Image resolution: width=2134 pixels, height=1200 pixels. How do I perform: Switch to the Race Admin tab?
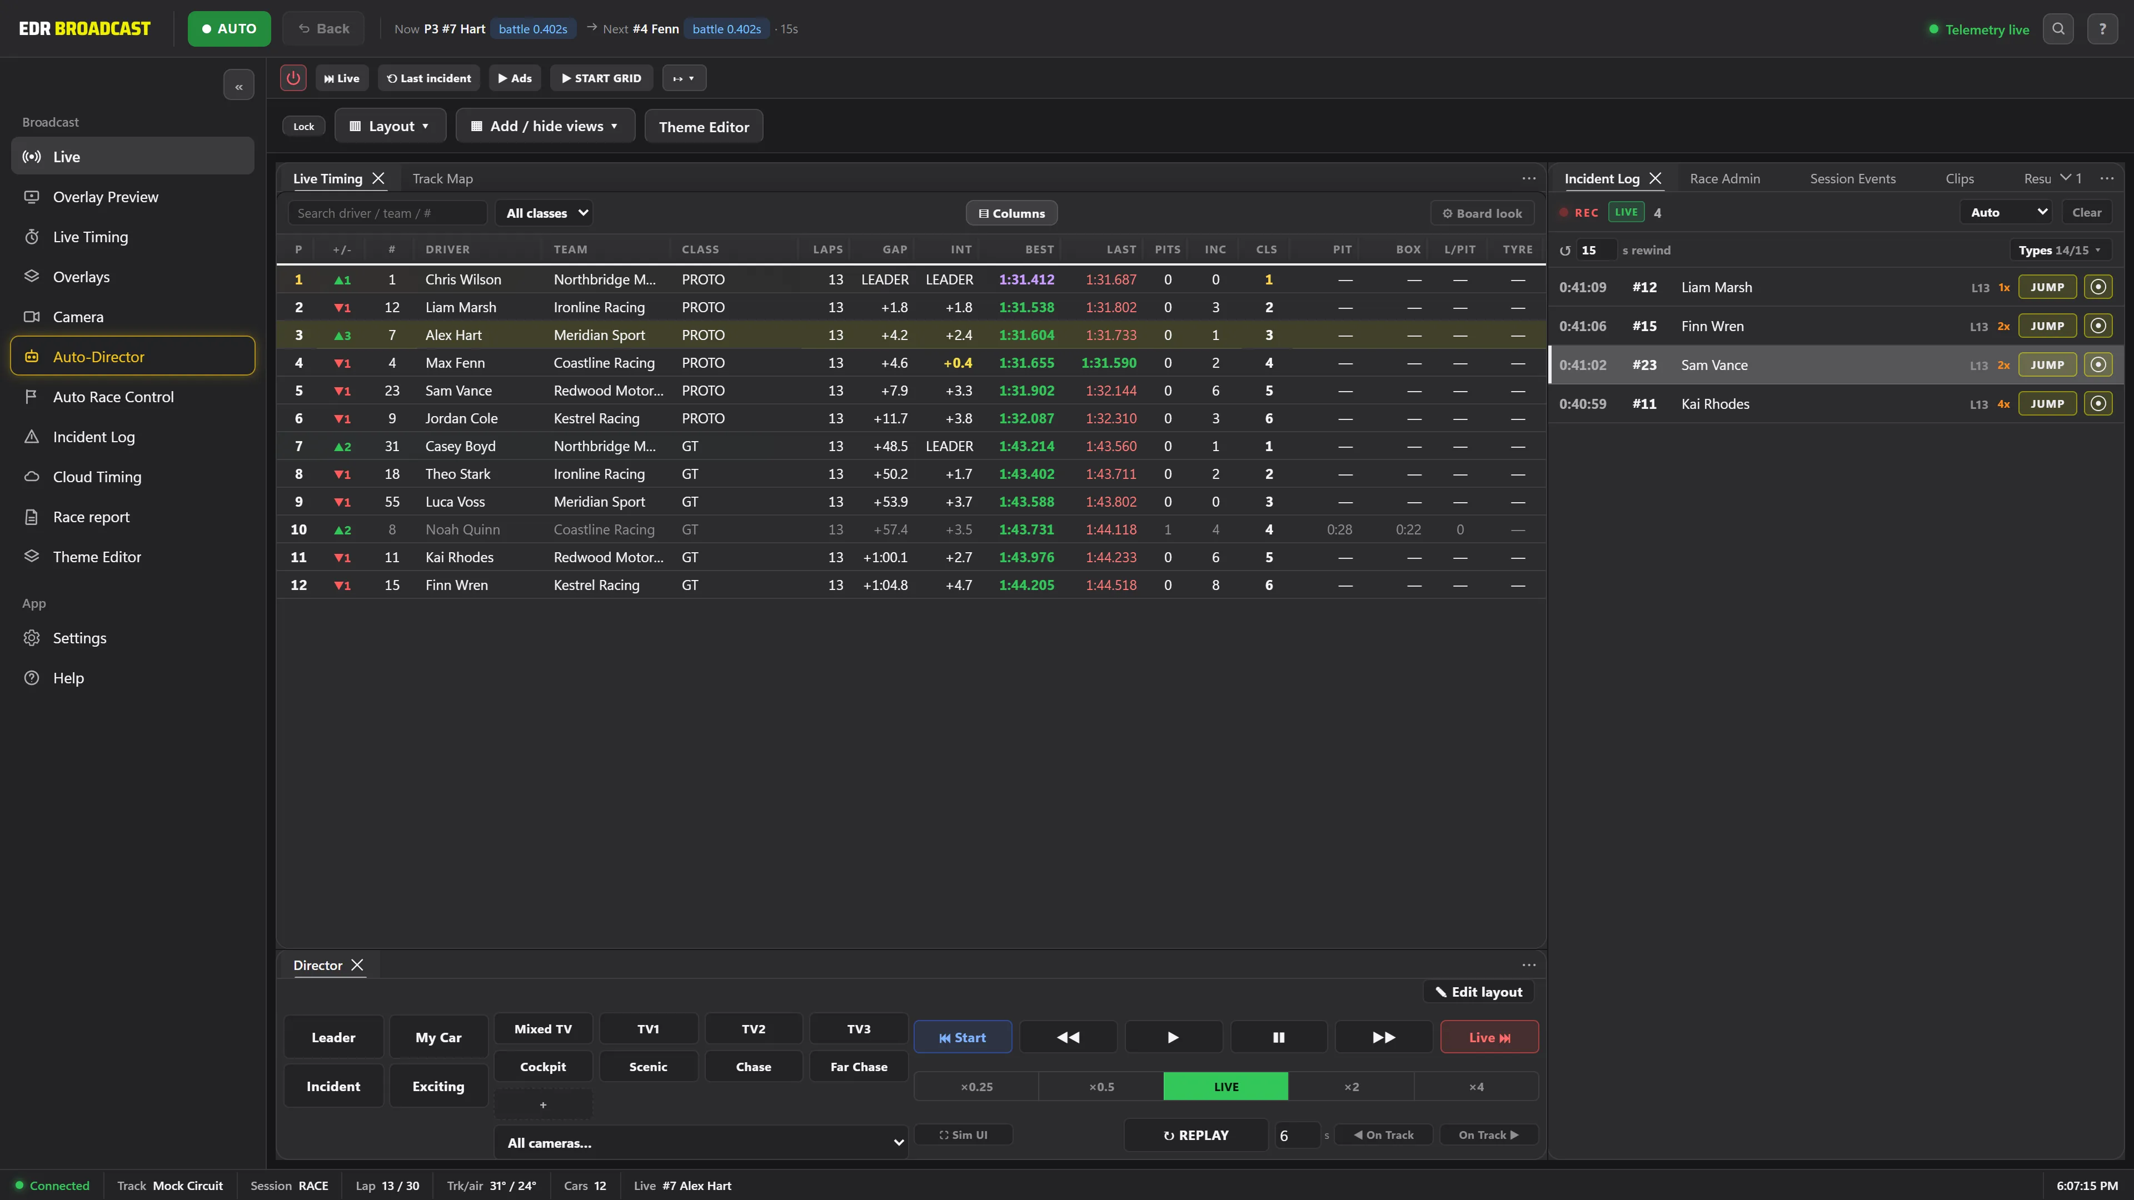point(1725,179)
